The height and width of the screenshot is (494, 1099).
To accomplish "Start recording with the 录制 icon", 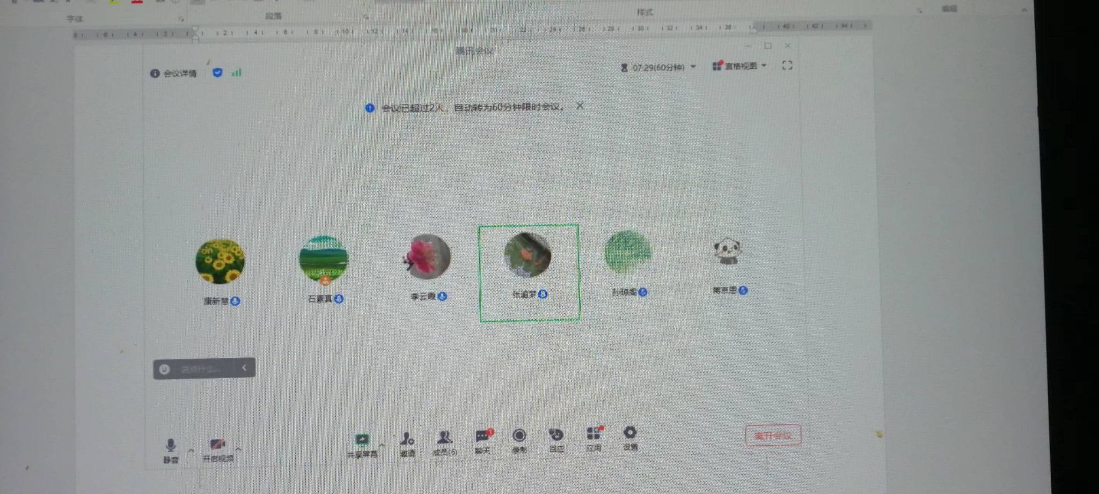I will (519, 436).
